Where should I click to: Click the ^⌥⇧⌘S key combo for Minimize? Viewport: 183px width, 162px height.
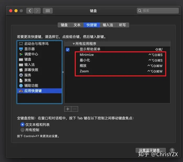(155, 55)
